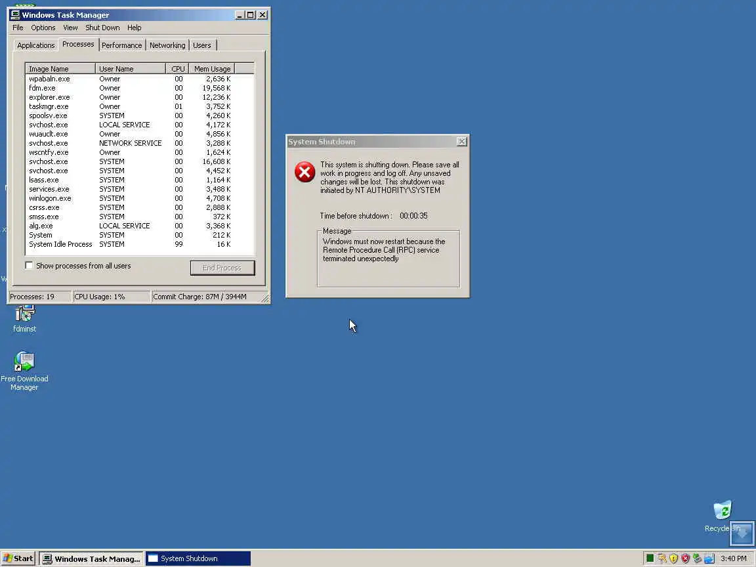This screenshot has height=567, width=756.
Task: Switch to the Networking tab
Action: (167, 45)
